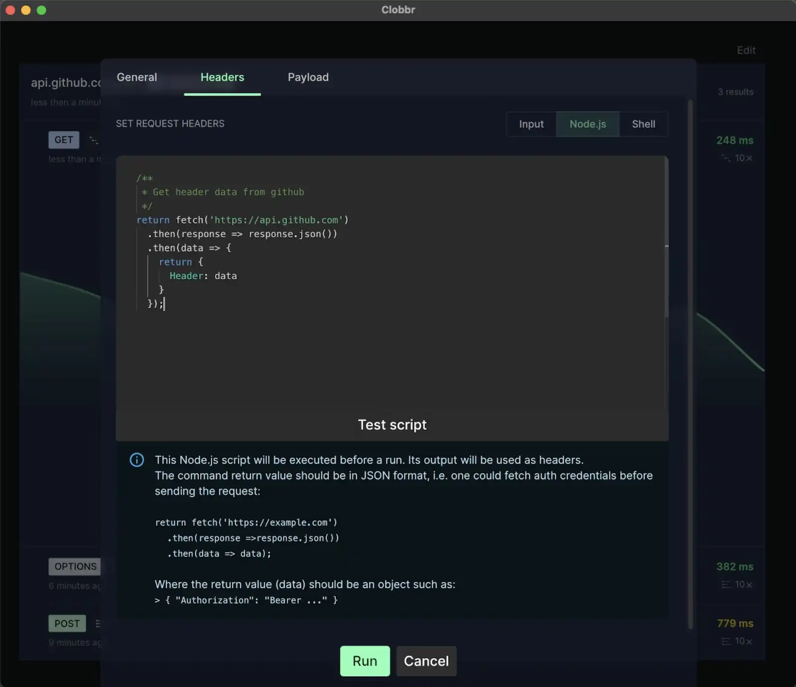The height and width of the screenshot is (687, 796).
Task: Select the Headers tab
Action: tap(222, 77)
